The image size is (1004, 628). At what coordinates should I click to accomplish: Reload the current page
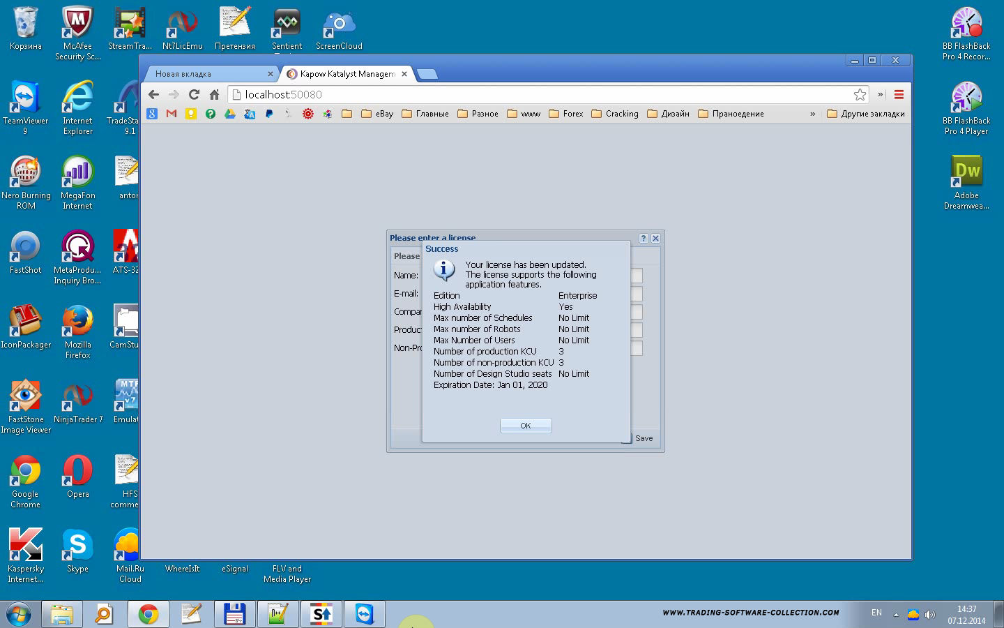coord(194,95)
